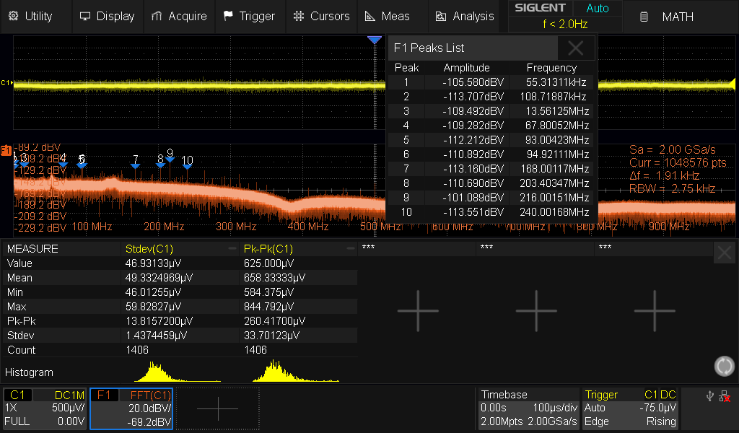Toggle the C1 channel box
Viewport: 739px width, 433px height.
45,408
